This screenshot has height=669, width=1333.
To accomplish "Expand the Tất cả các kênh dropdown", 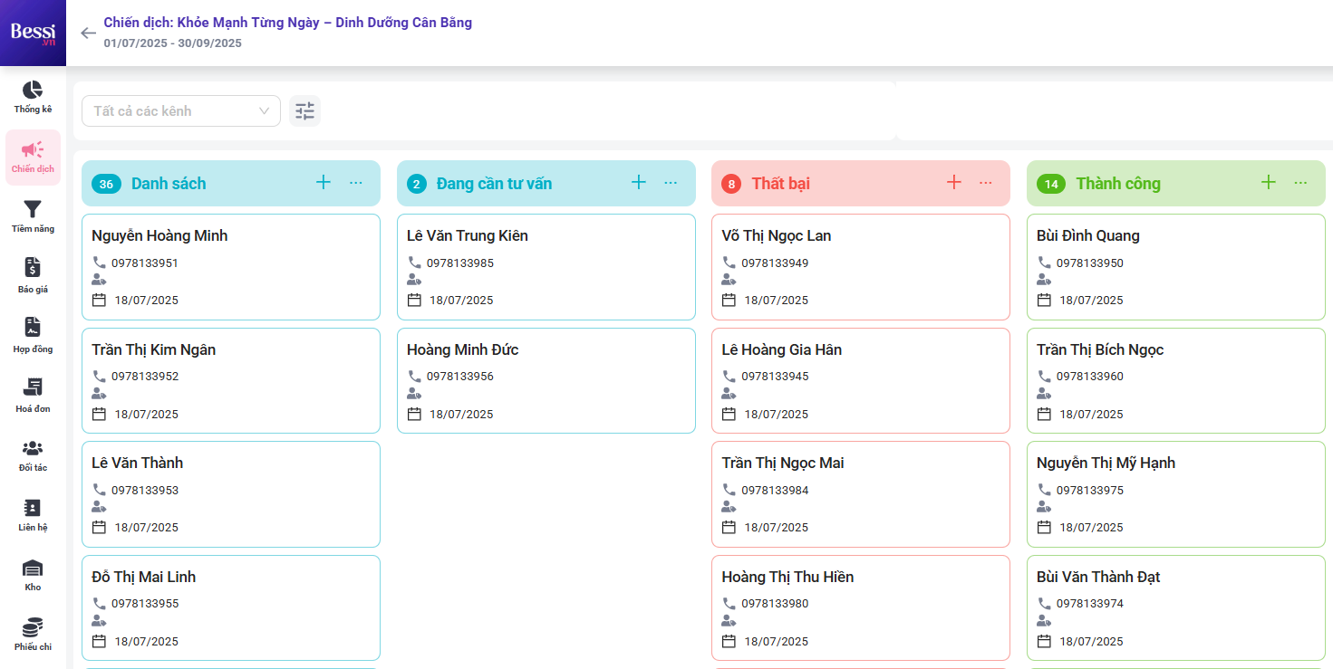I will tap(181, 111).
